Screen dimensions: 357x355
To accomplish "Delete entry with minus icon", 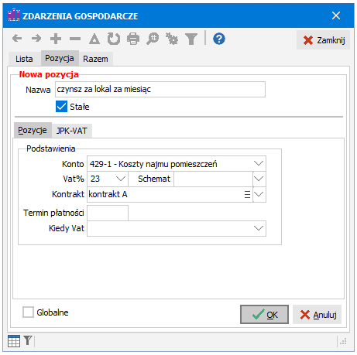I will [75, 39].
